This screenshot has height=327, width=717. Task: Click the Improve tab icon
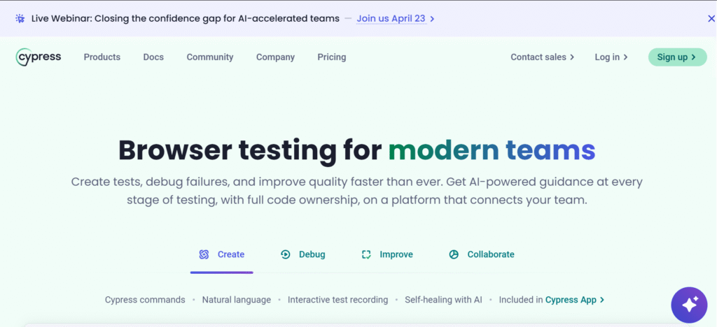[366, 254]
